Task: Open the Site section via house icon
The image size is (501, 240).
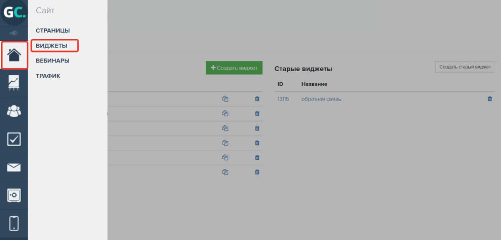Action: click(14, 55)
